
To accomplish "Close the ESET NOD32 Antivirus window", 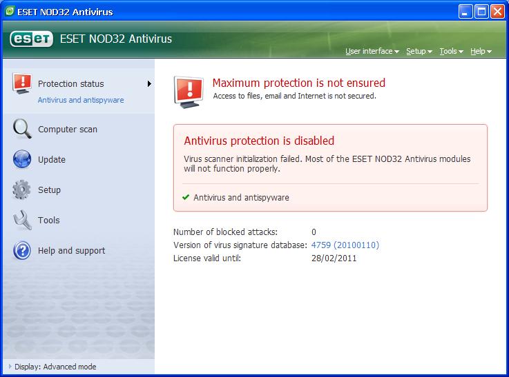I will 497,12.
